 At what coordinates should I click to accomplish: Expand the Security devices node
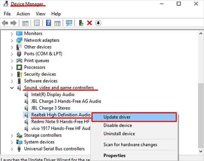pos(12,75)
